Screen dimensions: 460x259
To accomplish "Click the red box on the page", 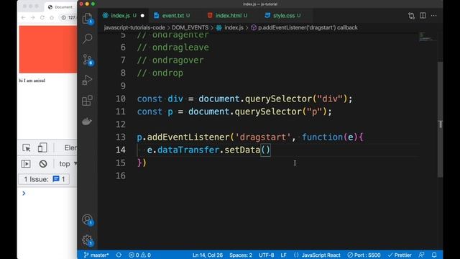I will pos(48,50).
